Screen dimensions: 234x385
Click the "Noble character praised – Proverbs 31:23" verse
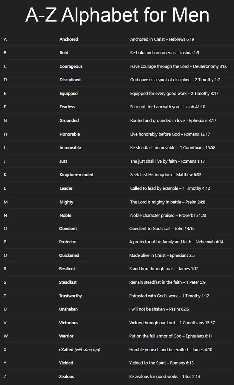click(168, 215)
